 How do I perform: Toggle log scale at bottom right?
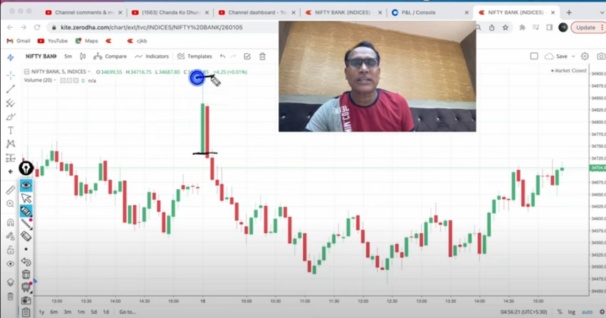click(x=572, y=312)
